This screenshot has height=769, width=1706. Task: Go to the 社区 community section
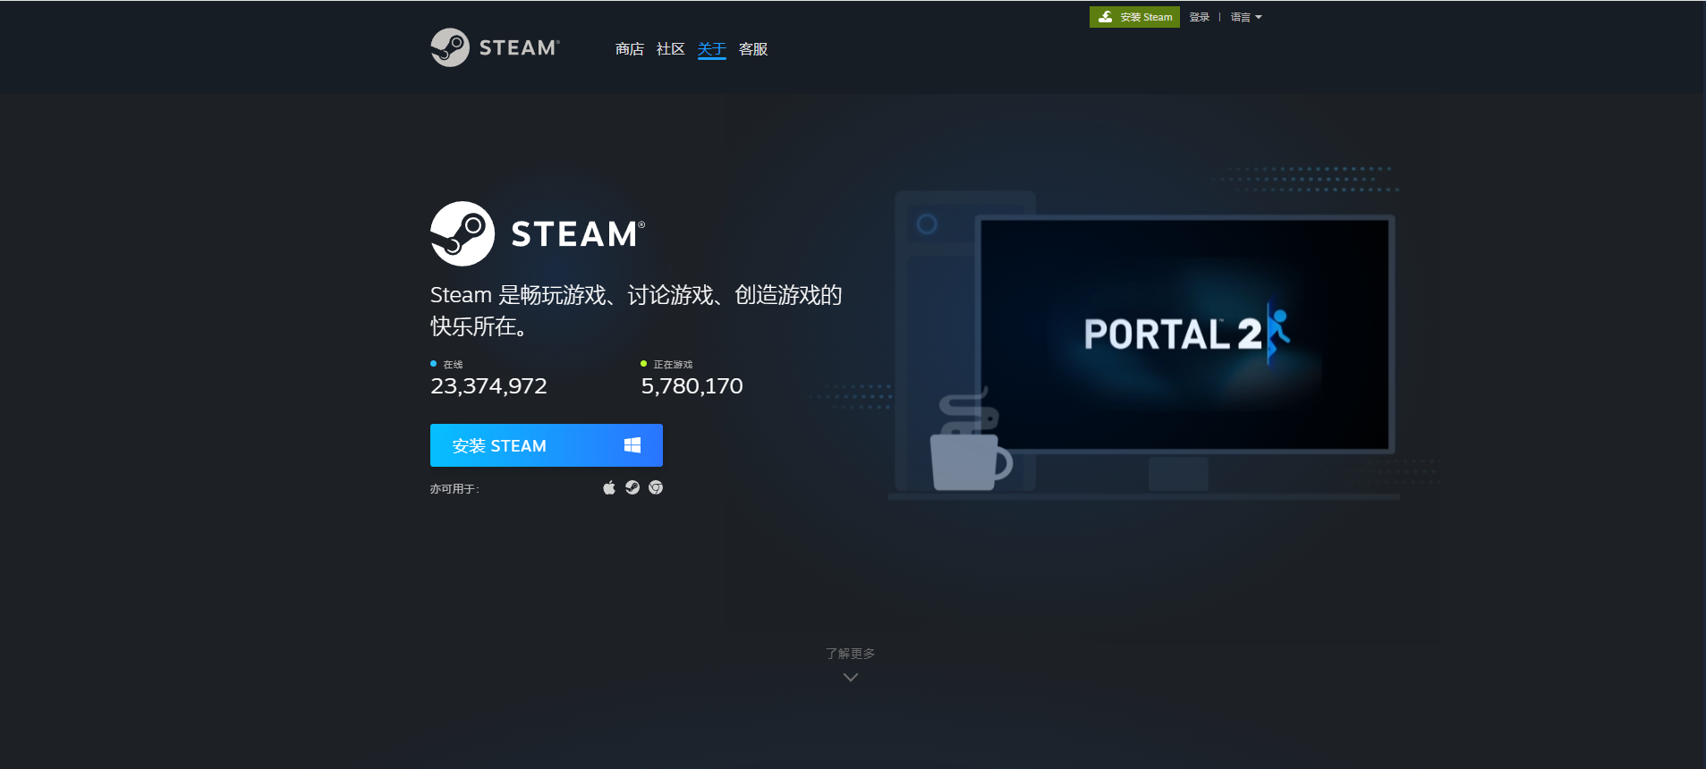[670, 49]
